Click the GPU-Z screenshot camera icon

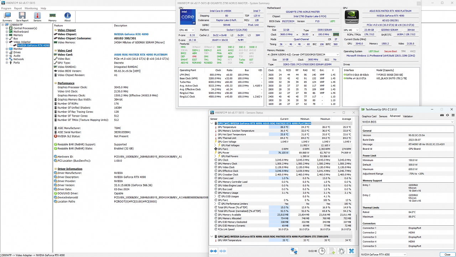point(442,115)
